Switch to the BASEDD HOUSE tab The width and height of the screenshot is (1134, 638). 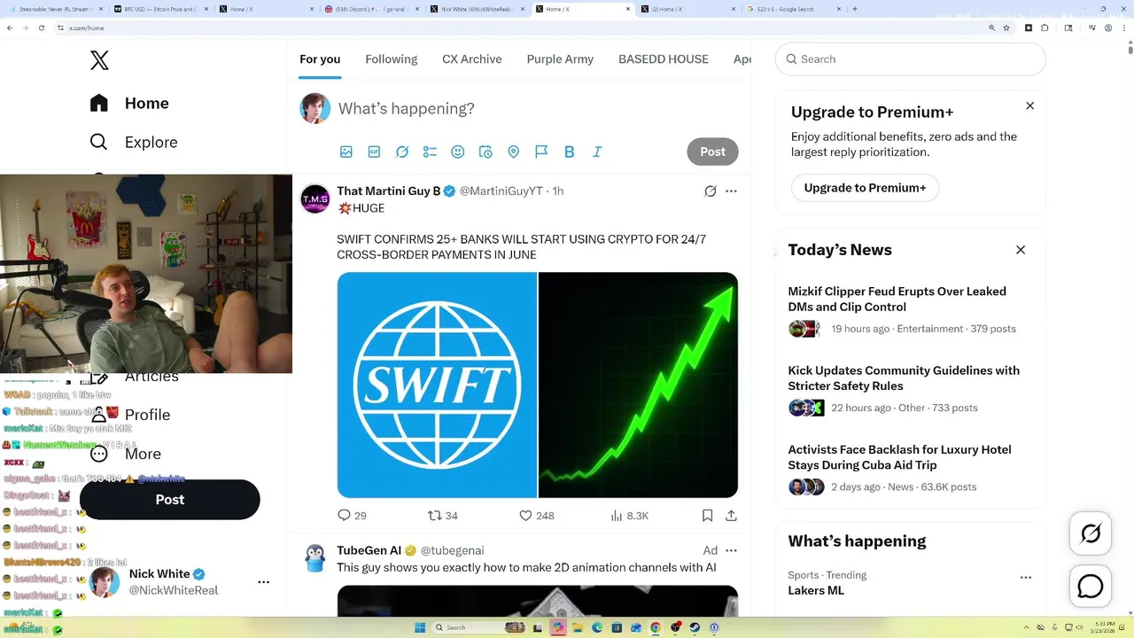[664, 59]
